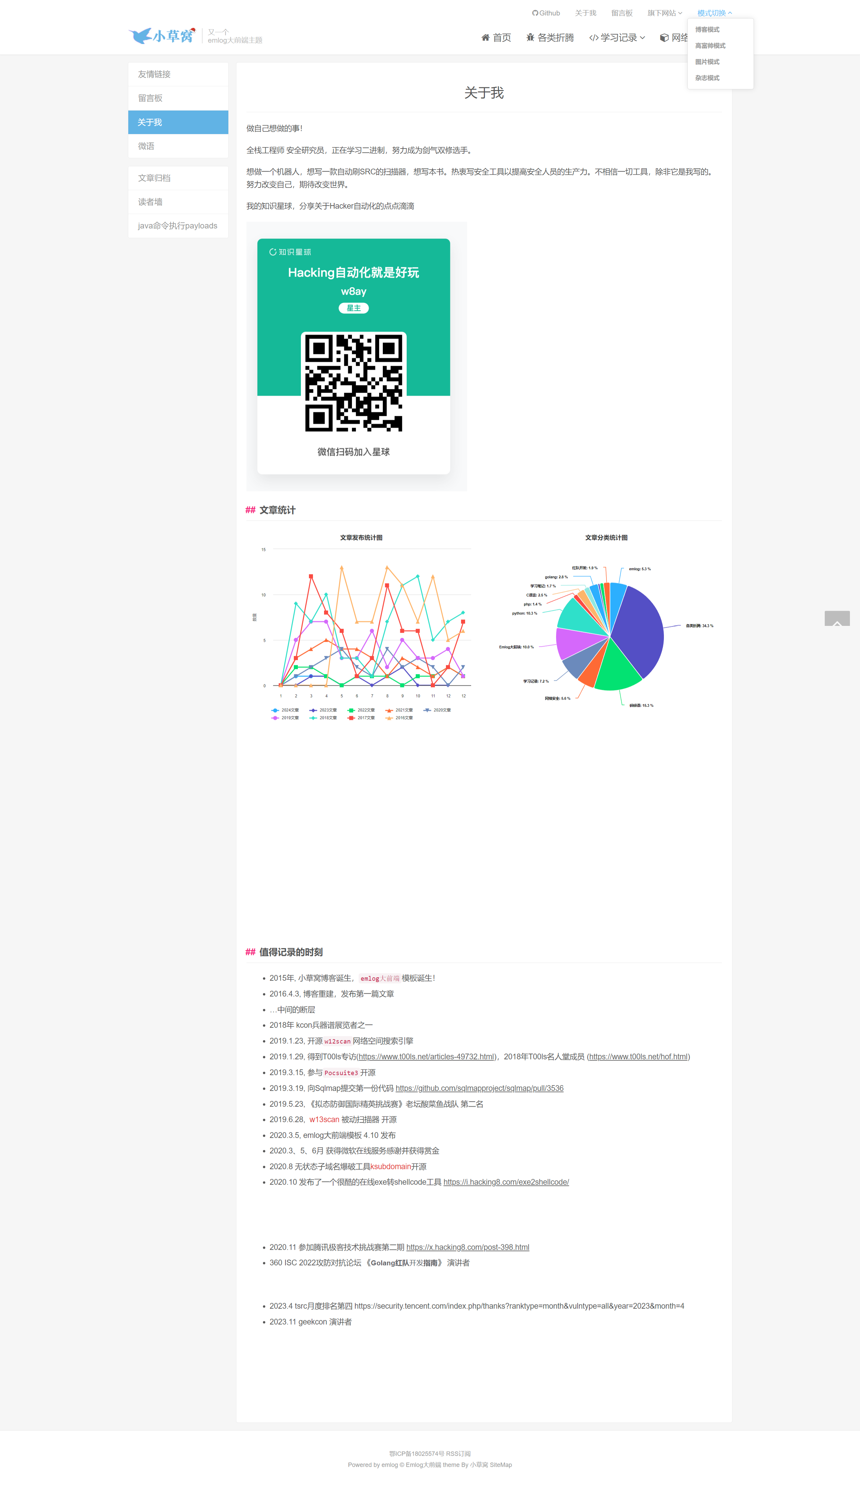This screenshot has width=860, height=1493.
Task: Select 高富帅模式 from mode menu
Action: coord(710,45)
